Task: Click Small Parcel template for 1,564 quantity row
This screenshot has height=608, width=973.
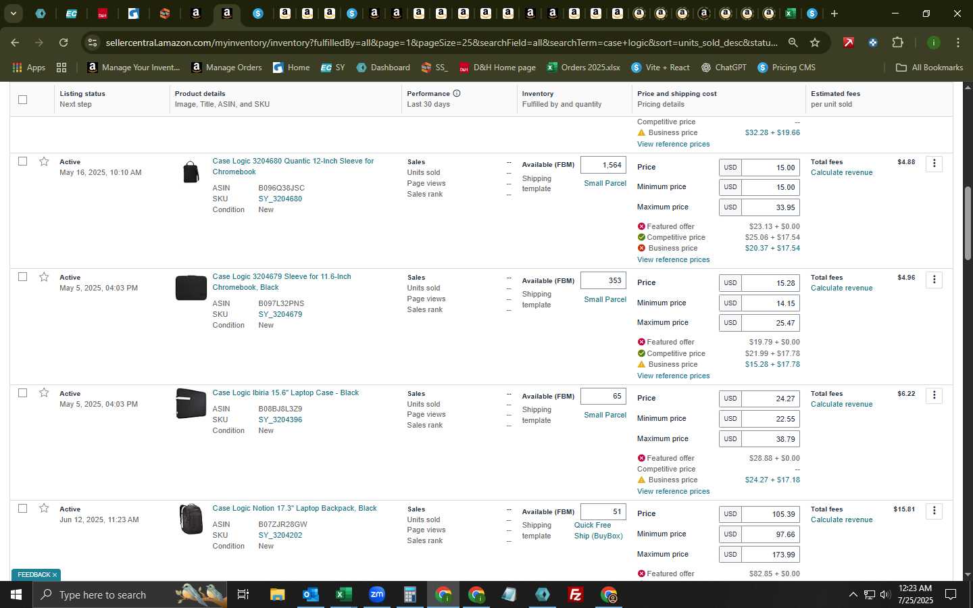Action: click(x=605, y=183)
